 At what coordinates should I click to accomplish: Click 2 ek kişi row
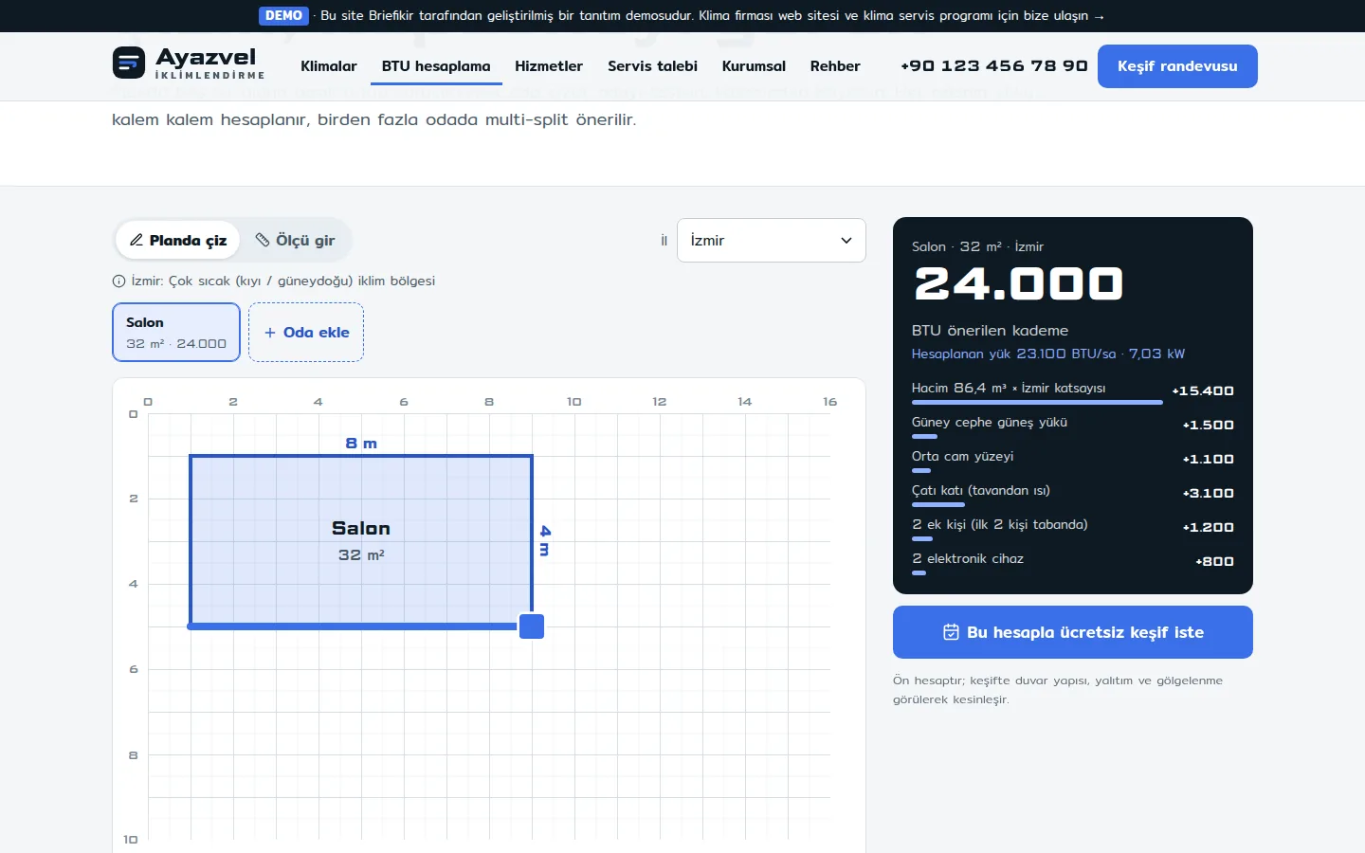[x=1073, y=528]
